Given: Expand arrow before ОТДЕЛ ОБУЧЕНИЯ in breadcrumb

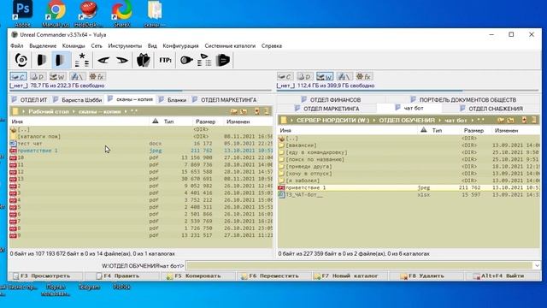Looking at the screenshot, I should tap(374, 120).
